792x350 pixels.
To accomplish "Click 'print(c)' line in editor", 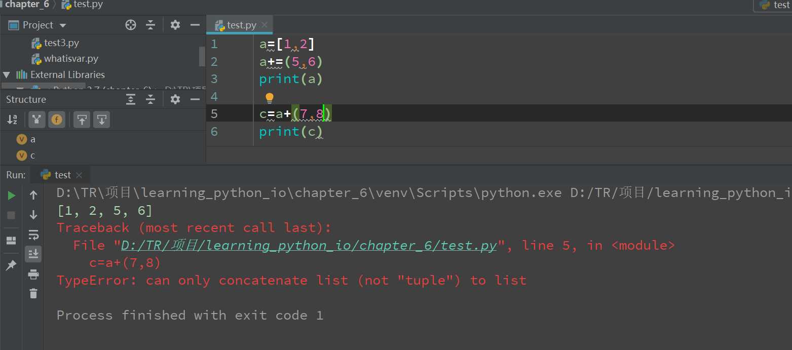I will tap(291, 132).
